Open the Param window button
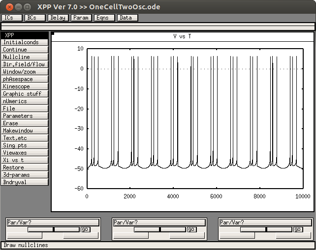Screen dimensions: 316x250 tap(81, 18)
